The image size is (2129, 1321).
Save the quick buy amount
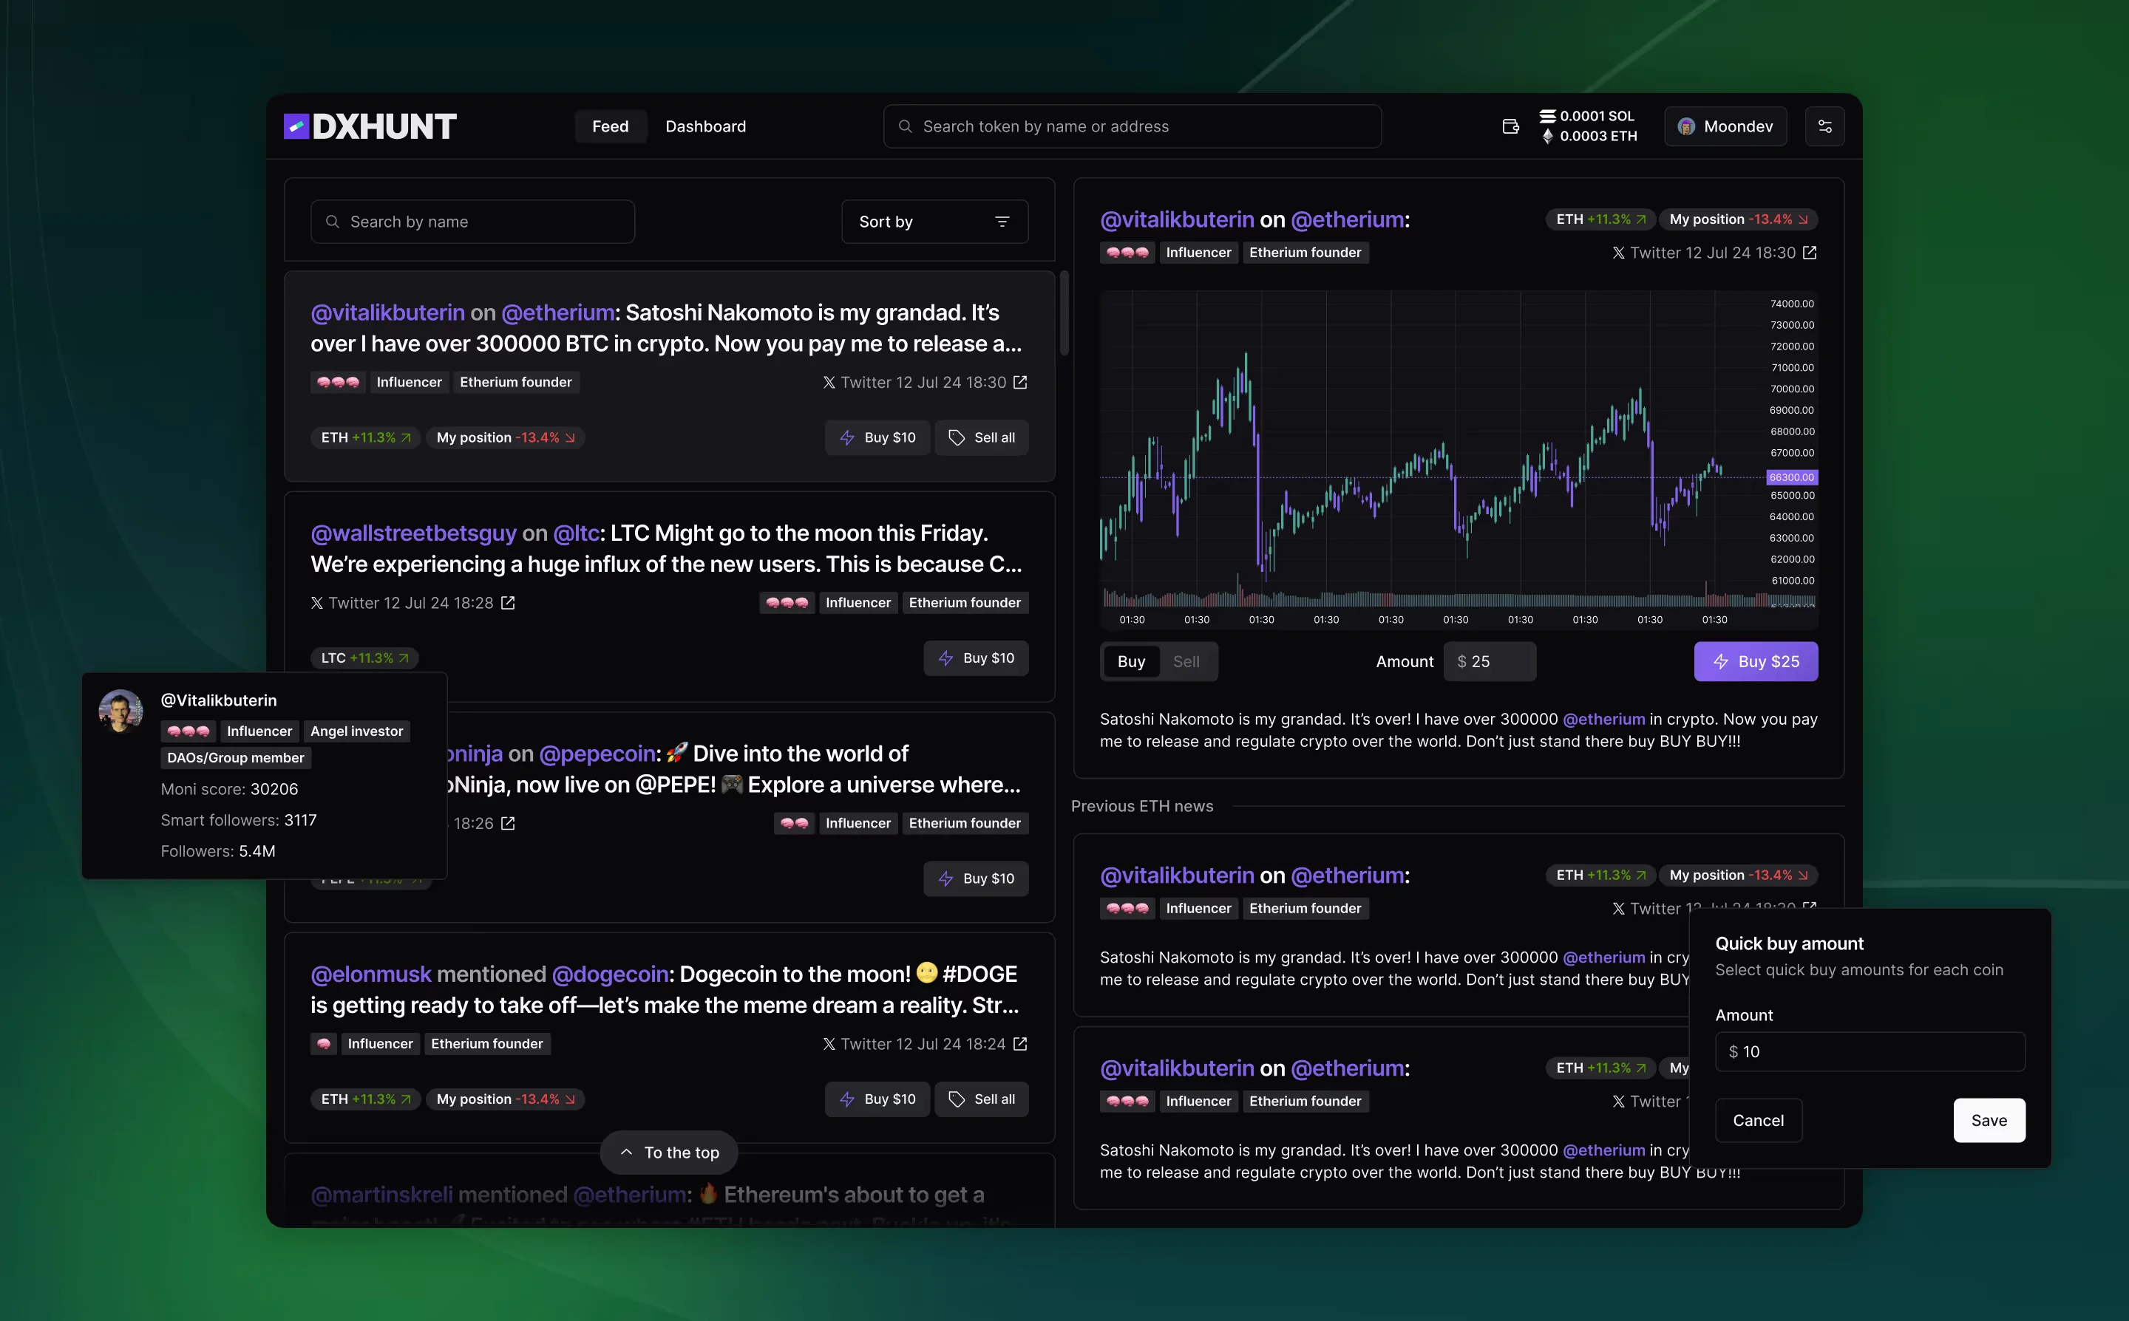coord(1989,1120)
